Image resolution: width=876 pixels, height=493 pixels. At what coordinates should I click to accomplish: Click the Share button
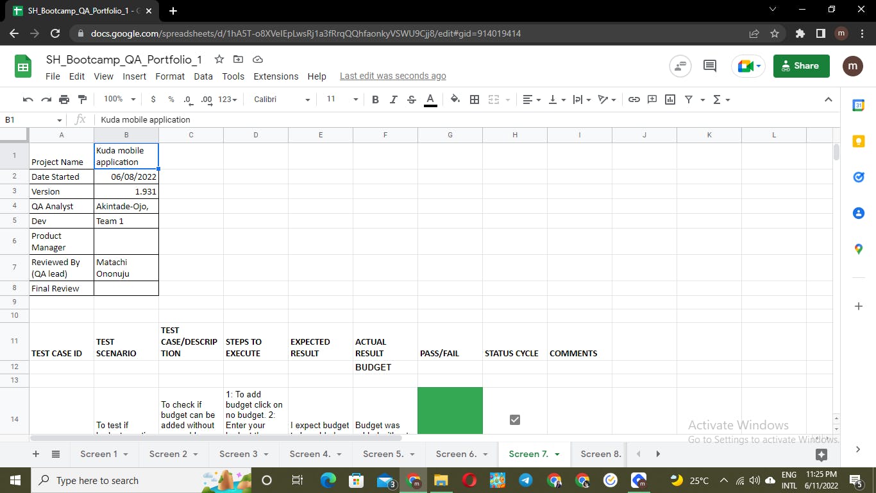point(802,65)
